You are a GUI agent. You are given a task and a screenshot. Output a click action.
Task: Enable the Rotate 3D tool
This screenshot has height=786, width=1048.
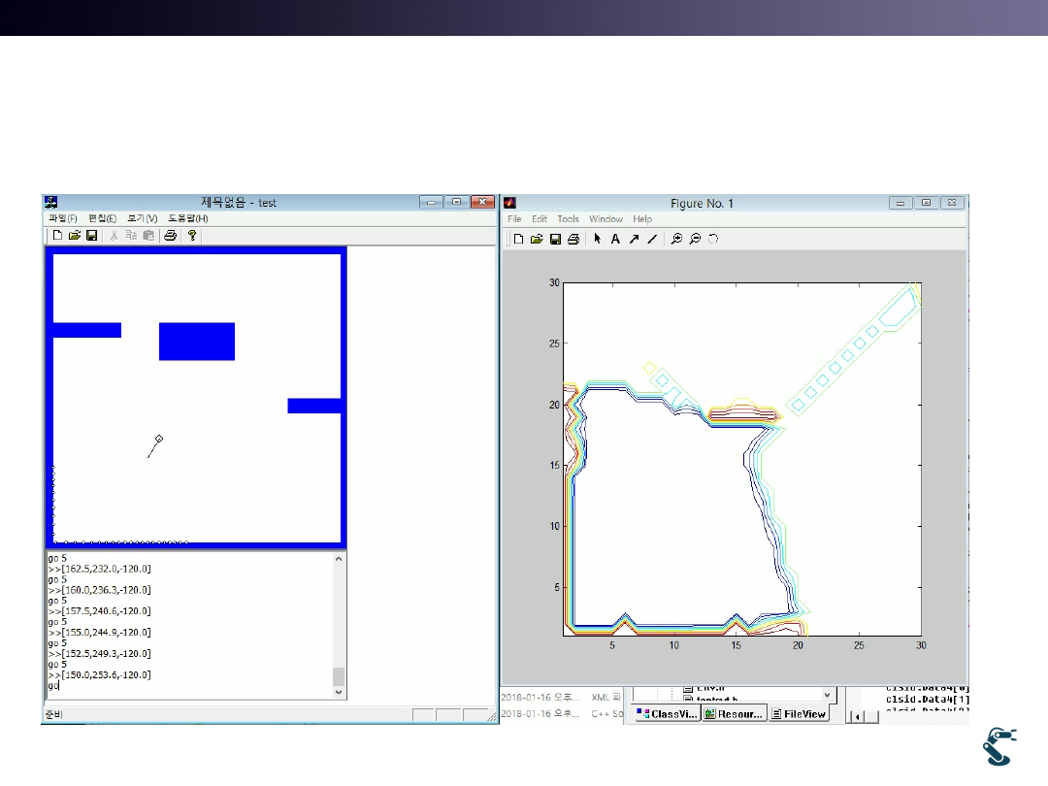pyautogui.click(x=713, y=239)
